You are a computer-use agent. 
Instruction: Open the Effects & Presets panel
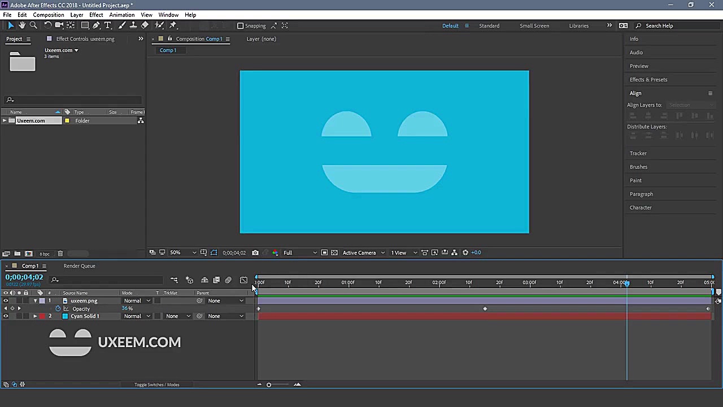point(648,80)
